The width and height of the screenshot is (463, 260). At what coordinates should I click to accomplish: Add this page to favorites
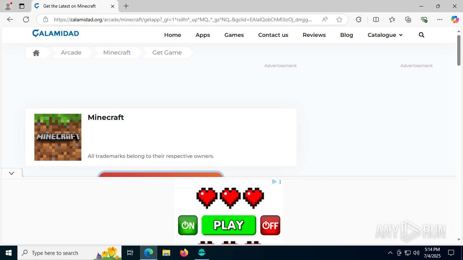click(339, 19)
